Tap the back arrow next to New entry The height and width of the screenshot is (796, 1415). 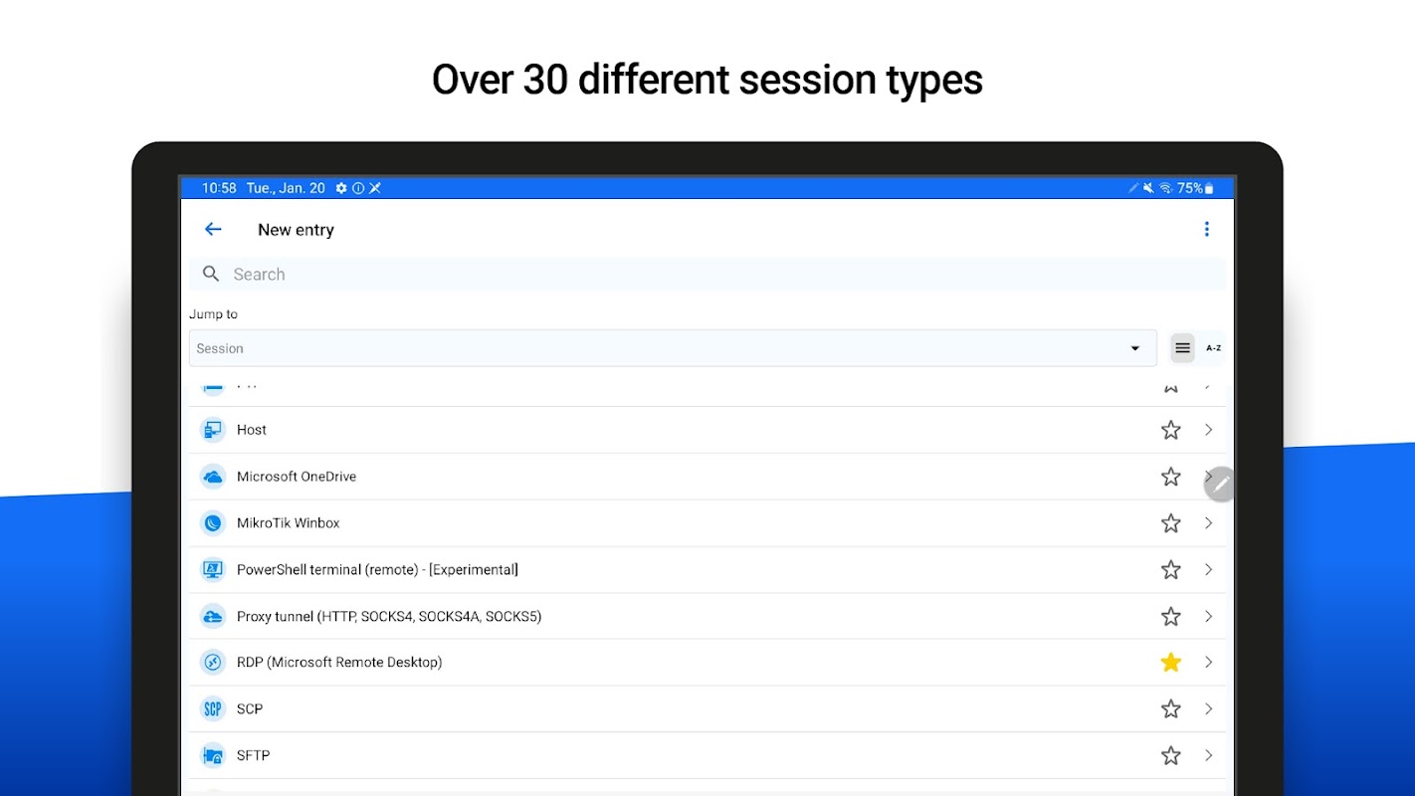(x=213, y=229)
